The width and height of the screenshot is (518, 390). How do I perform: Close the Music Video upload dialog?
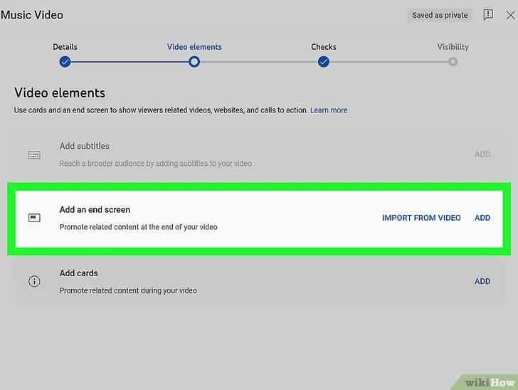[509, 15]
